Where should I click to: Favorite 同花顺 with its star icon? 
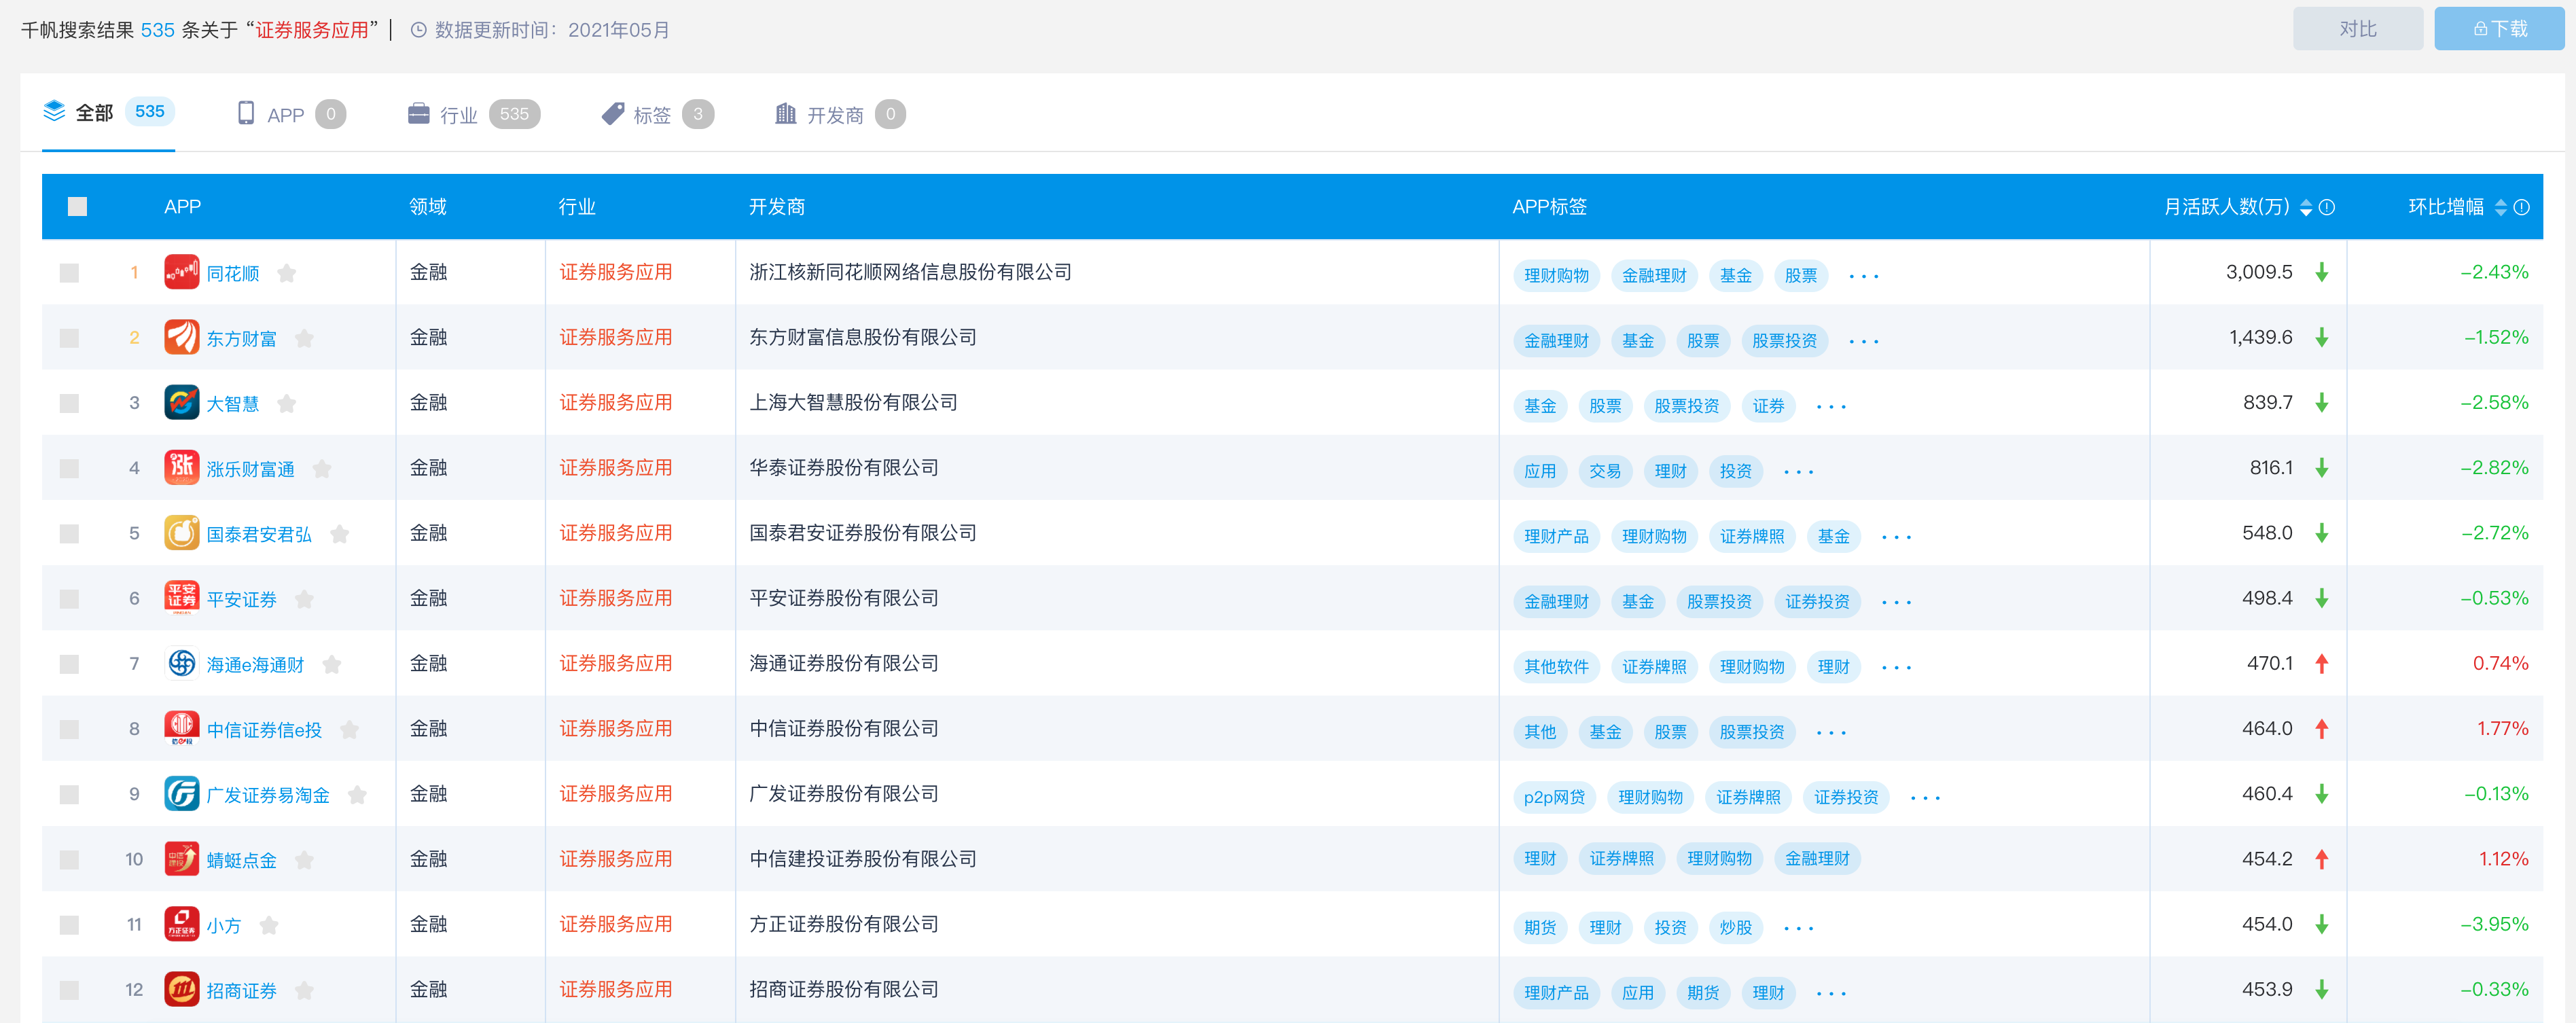pyautogui.click(x=287, y=273)
